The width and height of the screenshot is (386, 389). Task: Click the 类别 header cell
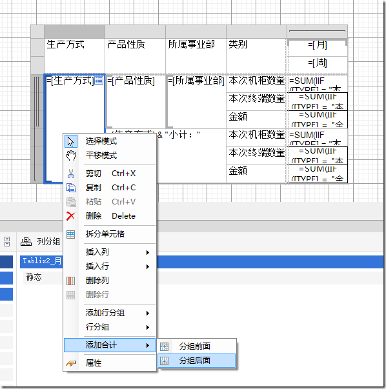[x=256, y=56]
